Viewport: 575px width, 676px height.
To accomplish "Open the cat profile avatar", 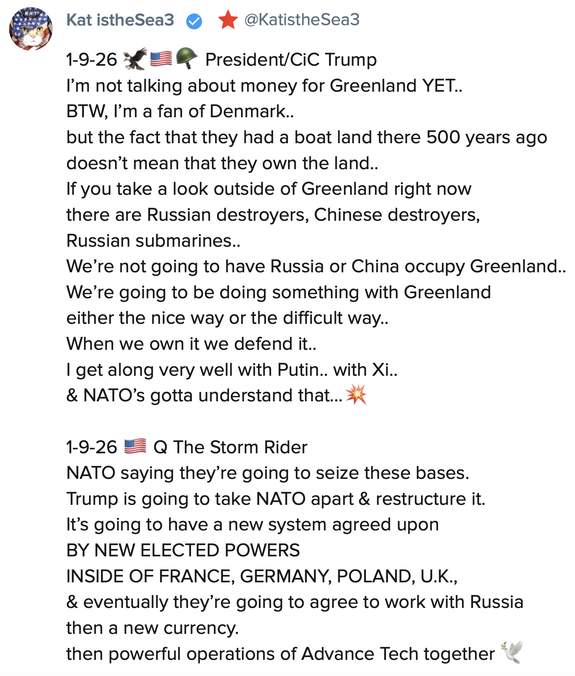I will click(x=31, y=29).
